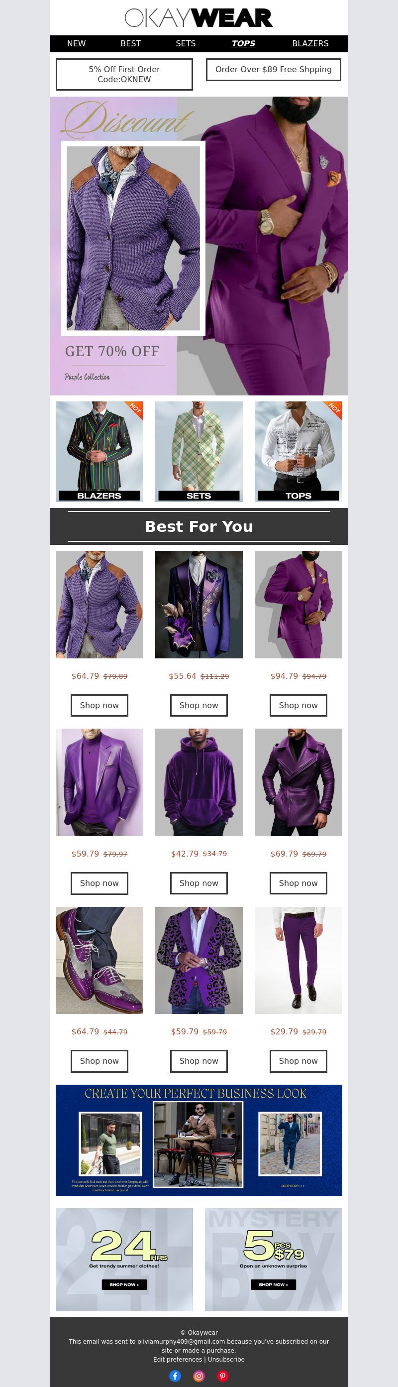398x1387 pixels.
Task: Open the NEW navigation item
Action: pyautogui.click(x=77, y=44)
